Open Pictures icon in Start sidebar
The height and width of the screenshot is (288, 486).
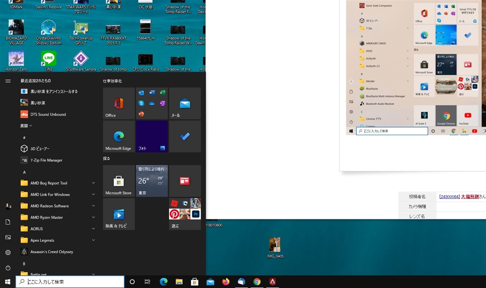click(8, 237)
